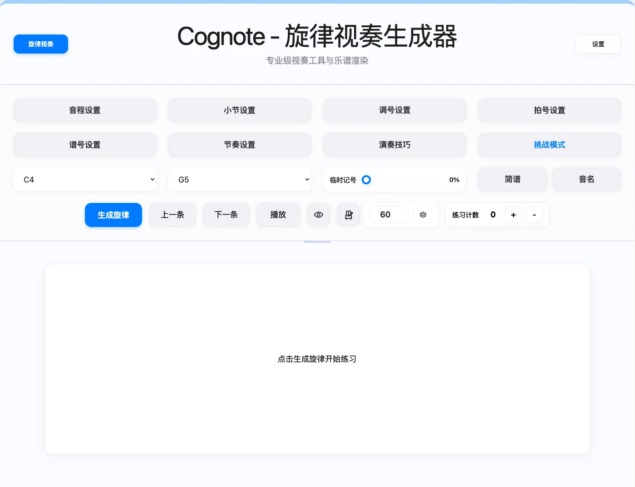Go to next melody with 下一条
The width and height of the screenshot is (635, 487).
click(x=226, y=215)
